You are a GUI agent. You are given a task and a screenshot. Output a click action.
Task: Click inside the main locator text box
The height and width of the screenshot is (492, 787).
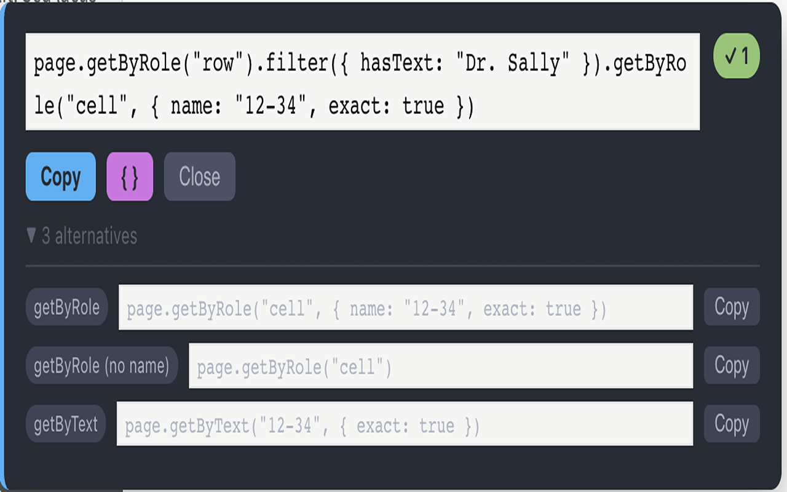point(363,82)
